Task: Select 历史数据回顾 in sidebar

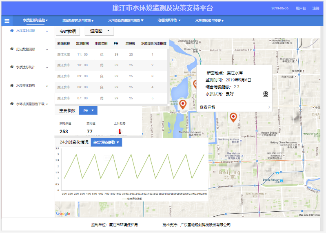Action: pyautogui.click(x=26, y=49)
